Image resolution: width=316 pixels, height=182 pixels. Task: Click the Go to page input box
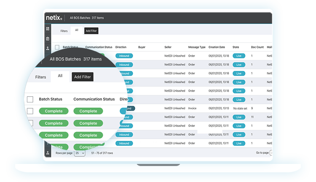pos(271,153)
